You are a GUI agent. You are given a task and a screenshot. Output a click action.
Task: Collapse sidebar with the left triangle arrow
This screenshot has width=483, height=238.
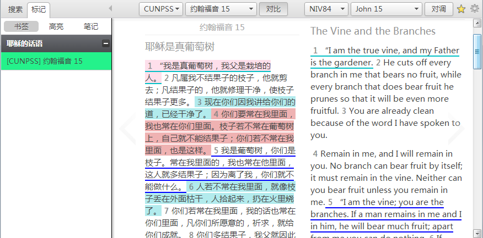click(110, 9)
